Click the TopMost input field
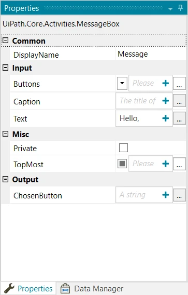Screen dimensions: 188x295 [151, 164]
